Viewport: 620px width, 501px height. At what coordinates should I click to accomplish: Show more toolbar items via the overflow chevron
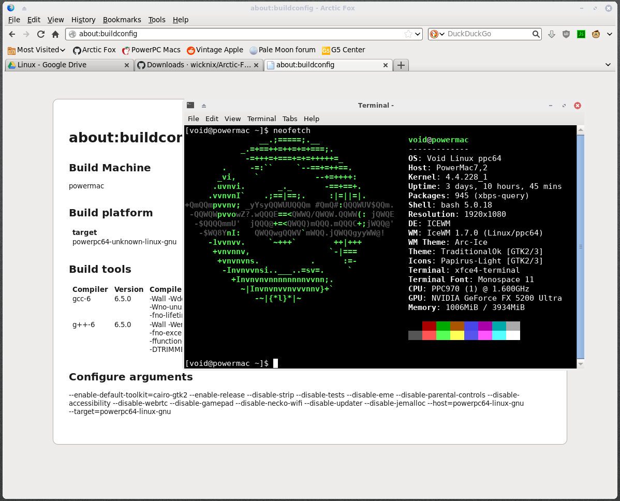(609, 34)
